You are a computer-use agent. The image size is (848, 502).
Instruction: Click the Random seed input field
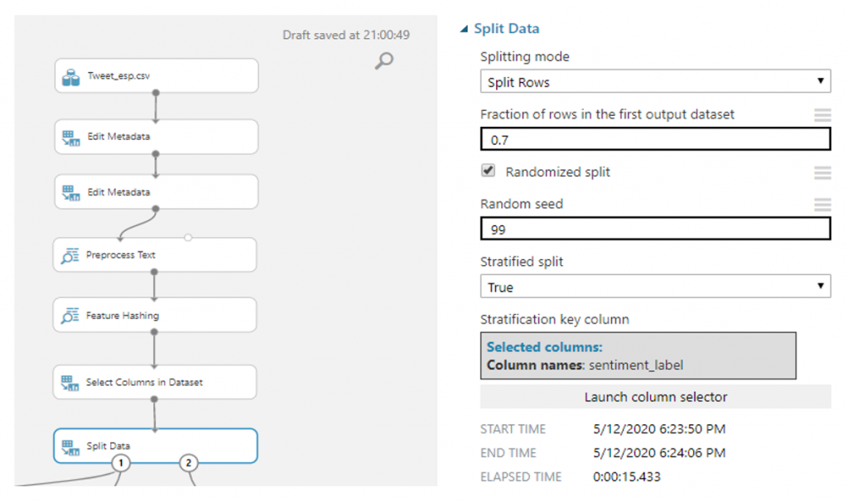(655, 229)
